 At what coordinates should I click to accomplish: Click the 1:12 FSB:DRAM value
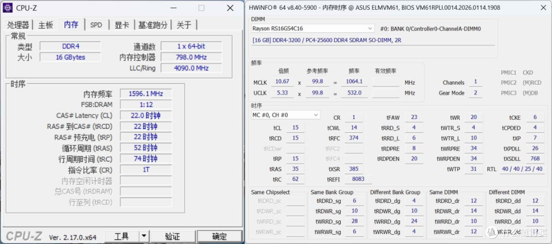(x=146, y=105)
